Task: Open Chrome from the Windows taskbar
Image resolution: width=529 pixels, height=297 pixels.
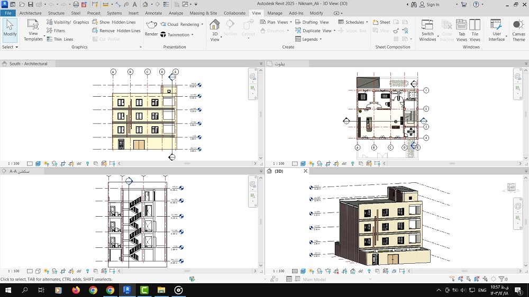Action: [x=93, y=290]
